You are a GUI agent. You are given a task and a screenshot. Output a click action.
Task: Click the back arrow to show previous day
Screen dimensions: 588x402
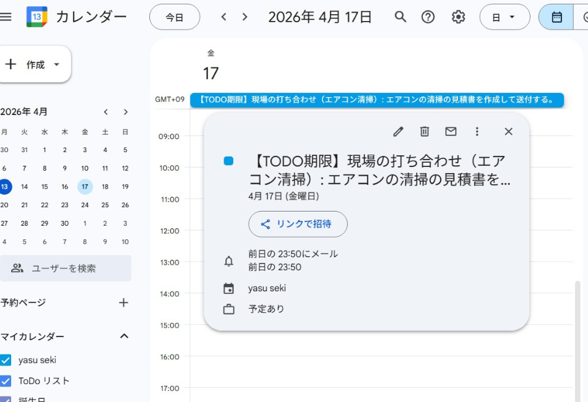click(223, 17)
